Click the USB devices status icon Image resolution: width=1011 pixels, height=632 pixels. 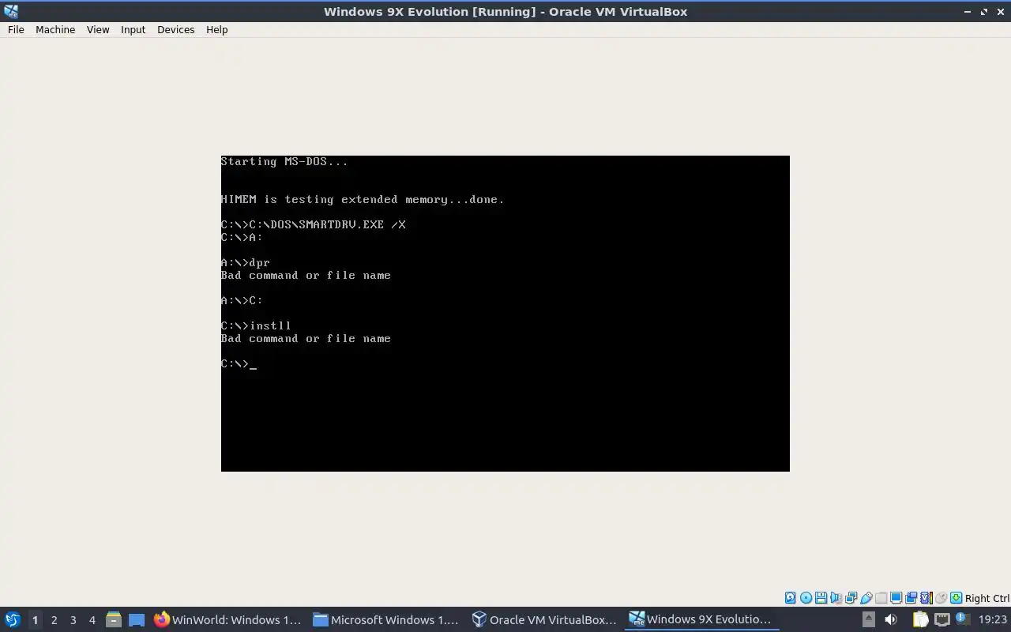pyautogui.click(x=866, y=598)
